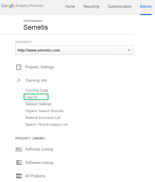Open the Tracking Code link

click(37, 90)
